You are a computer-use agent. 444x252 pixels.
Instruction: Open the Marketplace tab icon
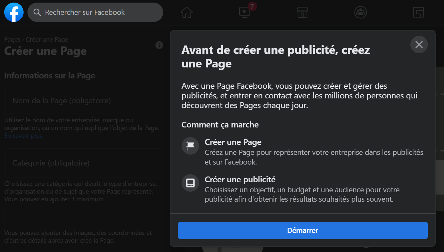point(302,13)
